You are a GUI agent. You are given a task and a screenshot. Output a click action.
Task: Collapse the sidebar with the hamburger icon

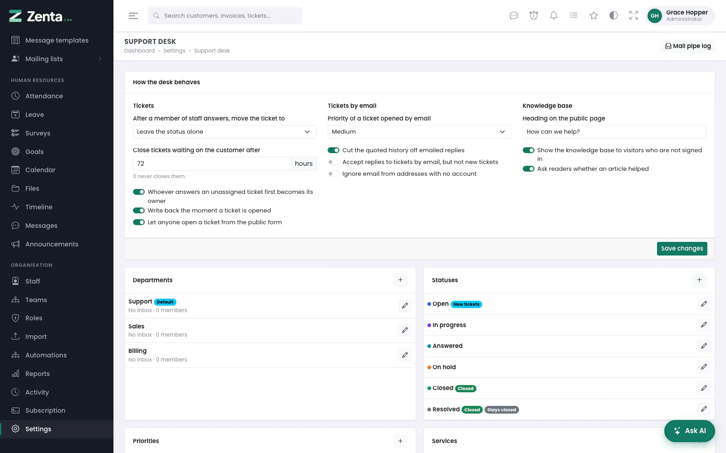pyautogui.click(x=133, y=16)
